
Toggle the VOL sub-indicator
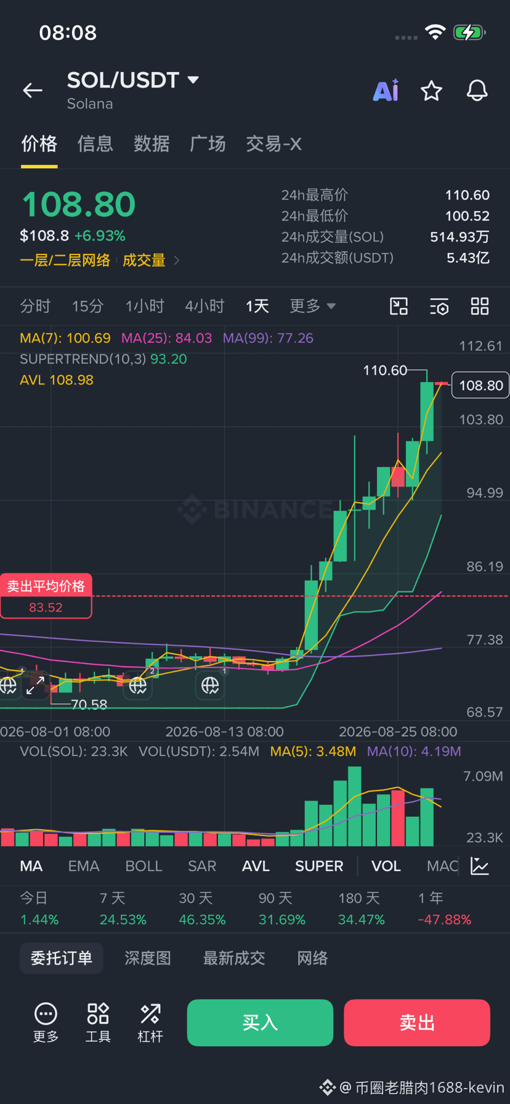coord(386,866)
